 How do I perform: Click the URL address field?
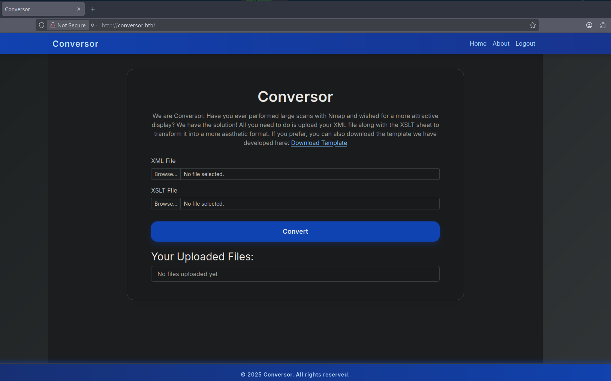pos(300,25)
